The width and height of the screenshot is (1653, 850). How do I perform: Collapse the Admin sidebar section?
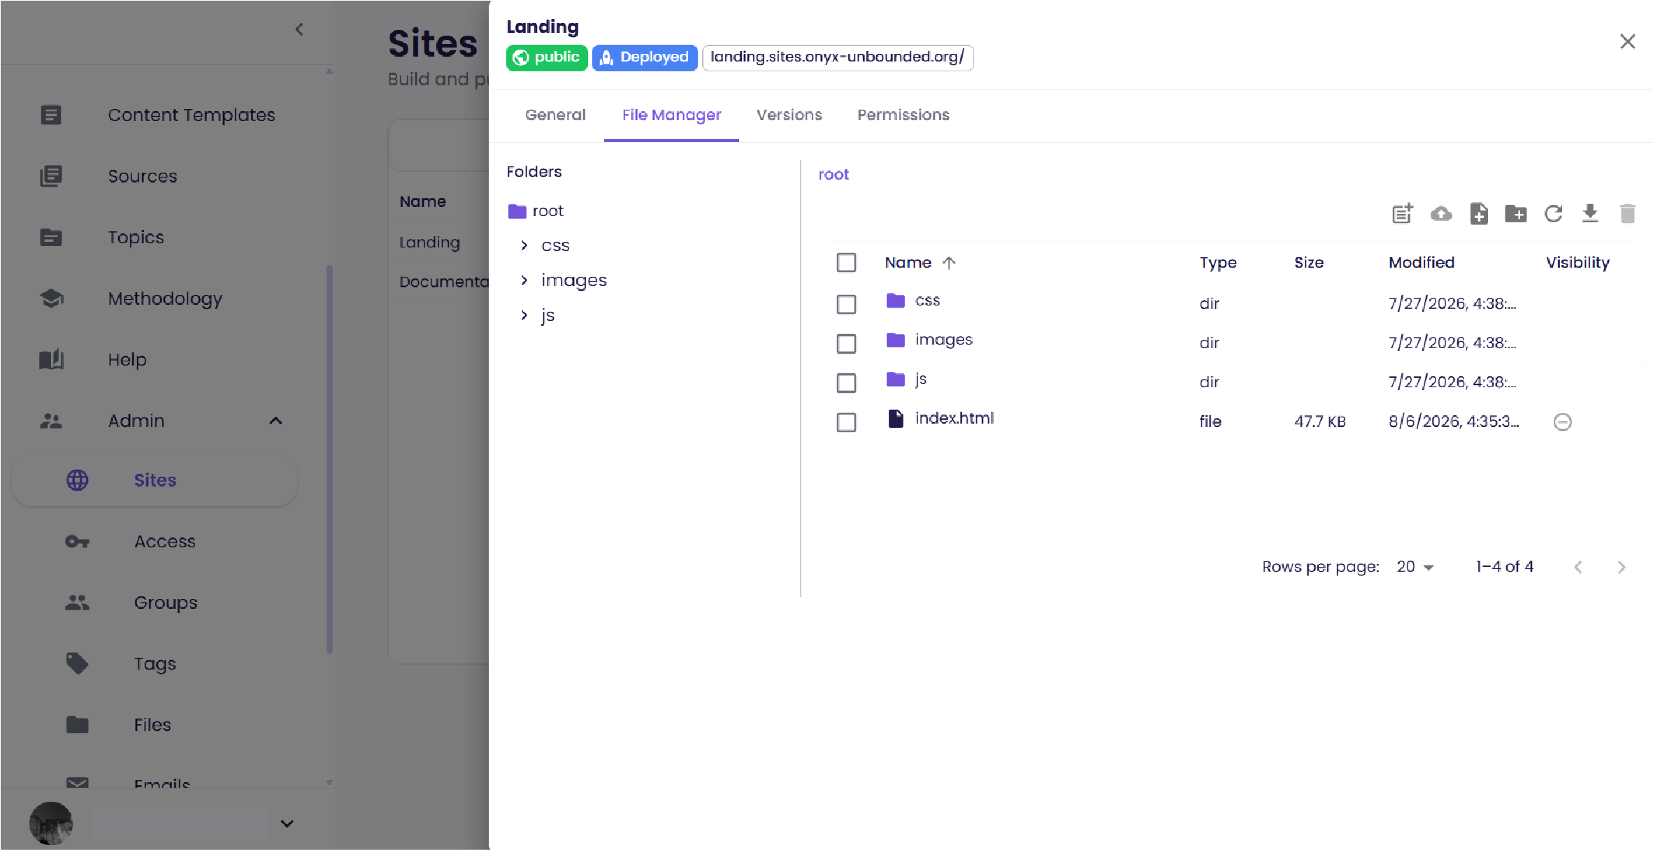pyautogui.click(x=275, y=421)
